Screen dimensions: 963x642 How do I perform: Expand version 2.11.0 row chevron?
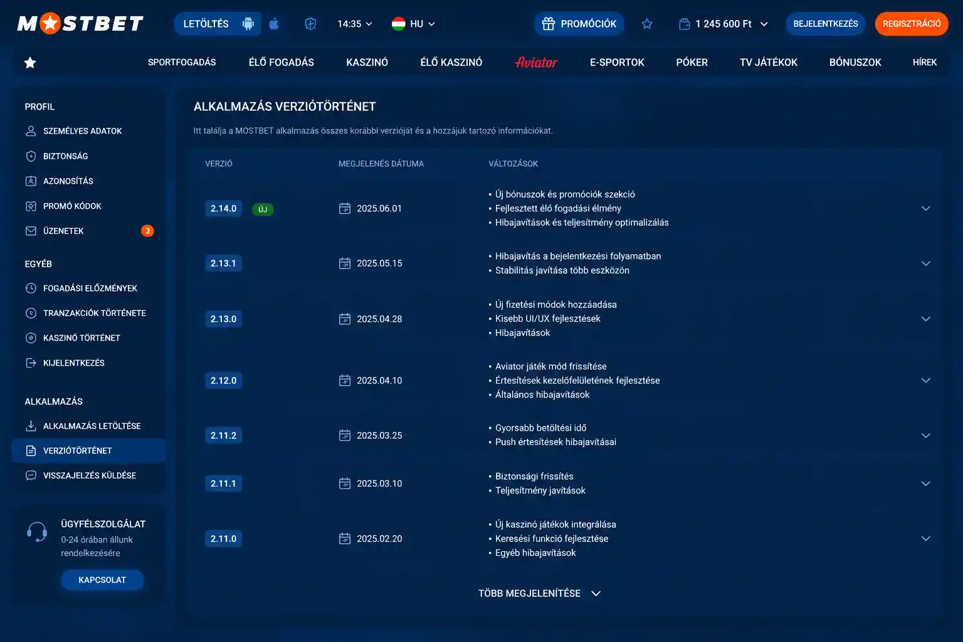[926, 539]
